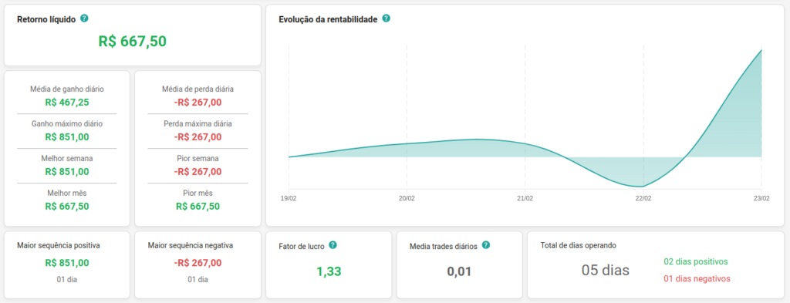Viewport: 790px width, 303px height.
Task: Select the 21/02 date on chart axis
Action: (525, 198)
